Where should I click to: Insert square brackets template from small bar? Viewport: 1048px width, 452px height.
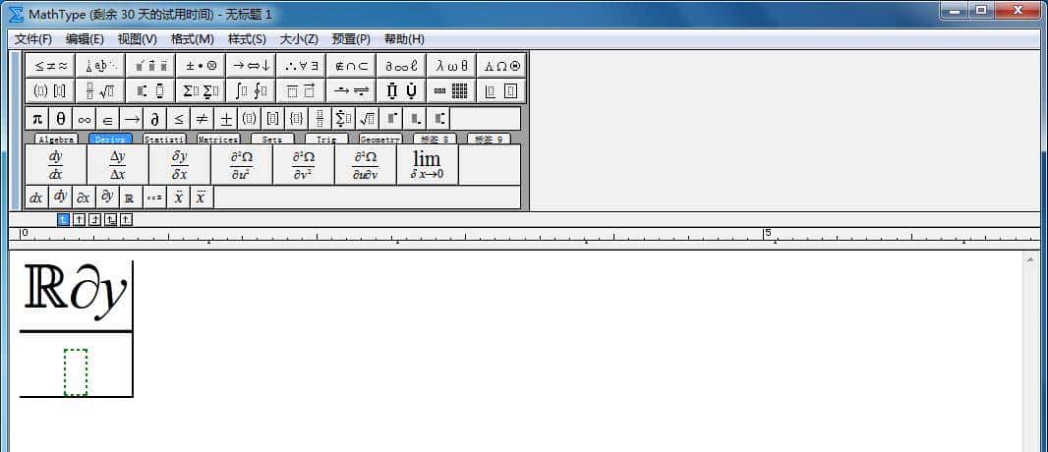(272, 119)
